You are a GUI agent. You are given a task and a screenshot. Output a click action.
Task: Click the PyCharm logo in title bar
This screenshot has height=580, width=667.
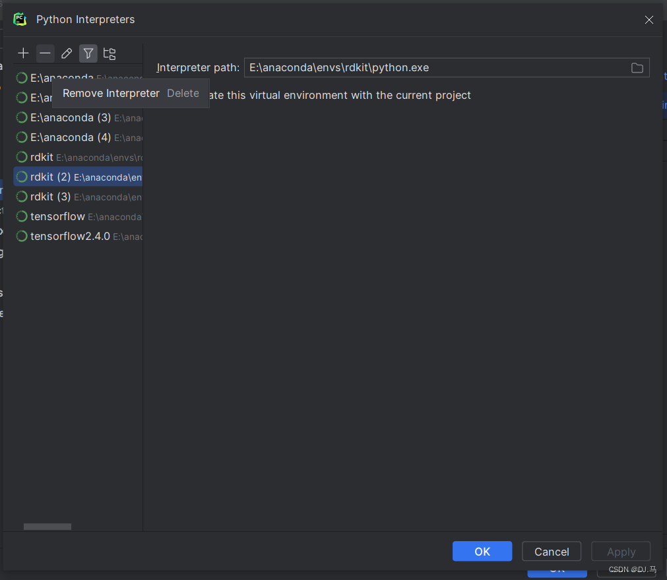pos(20,20)
